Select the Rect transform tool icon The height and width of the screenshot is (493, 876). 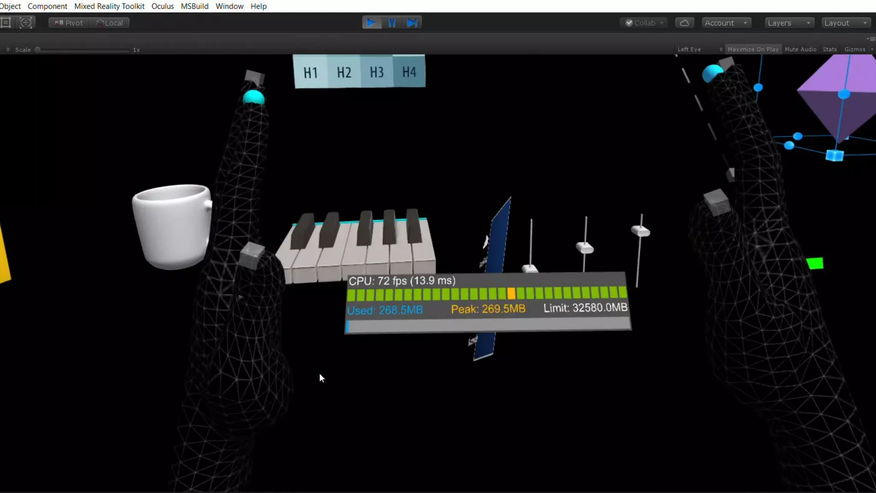coord(6,23)
